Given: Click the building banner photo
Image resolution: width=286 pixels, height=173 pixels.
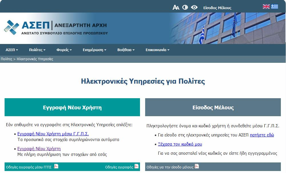Looking at the screenshot, I should click(x=228, y=28).
